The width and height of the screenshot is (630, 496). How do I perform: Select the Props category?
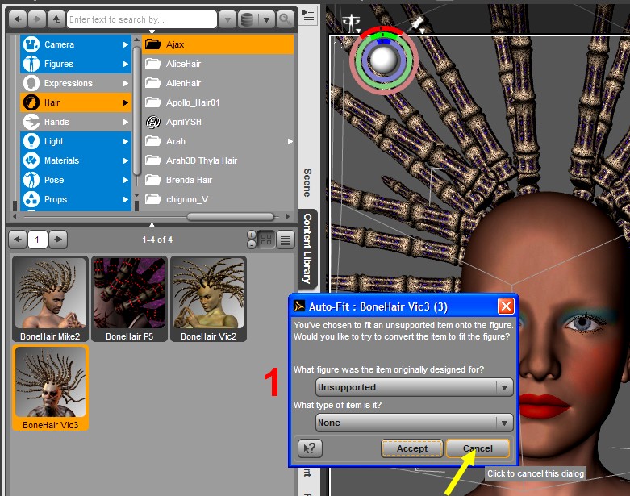[x=76, y=199]
